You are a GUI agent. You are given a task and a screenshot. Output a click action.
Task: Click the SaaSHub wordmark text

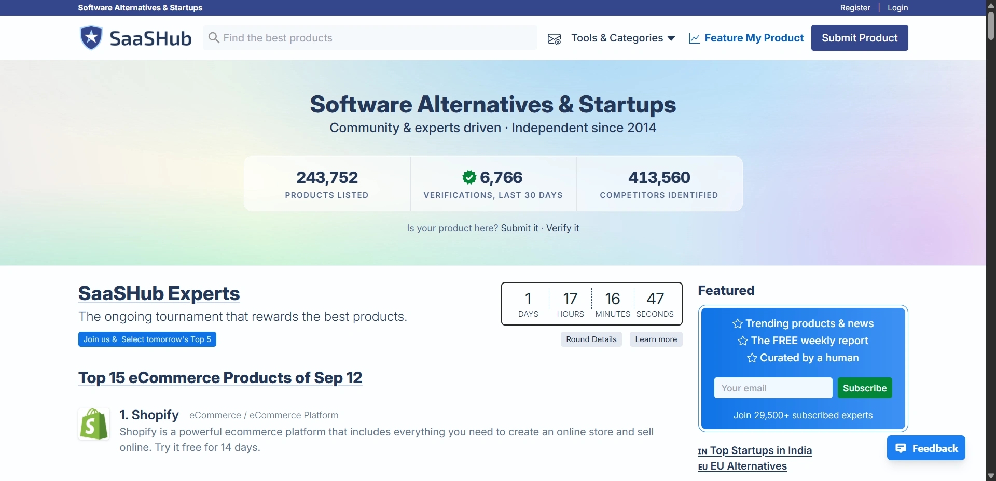150,38
